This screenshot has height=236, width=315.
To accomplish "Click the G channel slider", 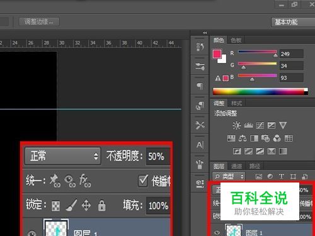I will point(258,64).
